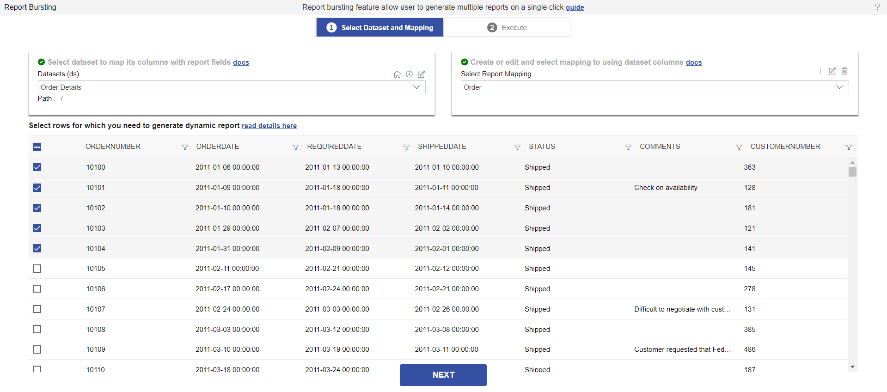Filter the COMMENTS column
Screen dimensions: 887x392
(739, 147)
